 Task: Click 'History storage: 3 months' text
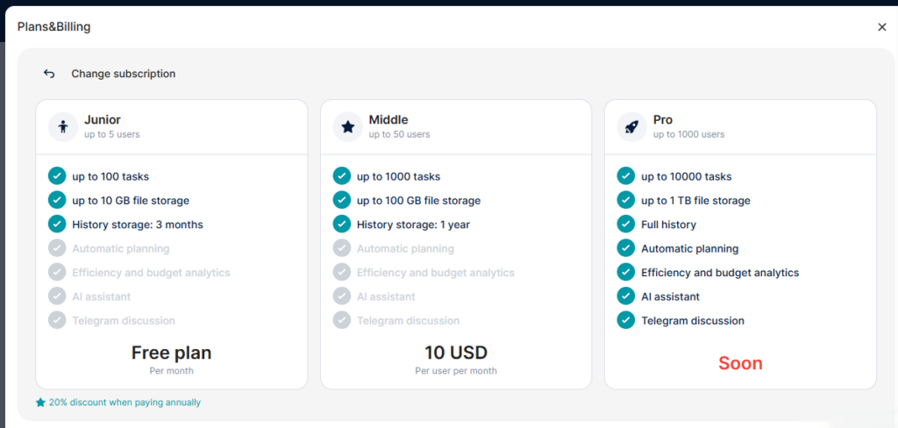pyautogui.click(x=138, y=225)
